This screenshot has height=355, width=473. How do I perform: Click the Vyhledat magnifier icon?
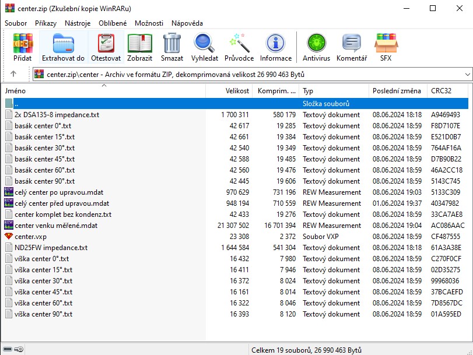click(x=204, y=43)
